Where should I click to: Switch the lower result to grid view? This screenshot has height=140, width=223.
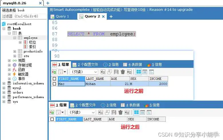136,113
